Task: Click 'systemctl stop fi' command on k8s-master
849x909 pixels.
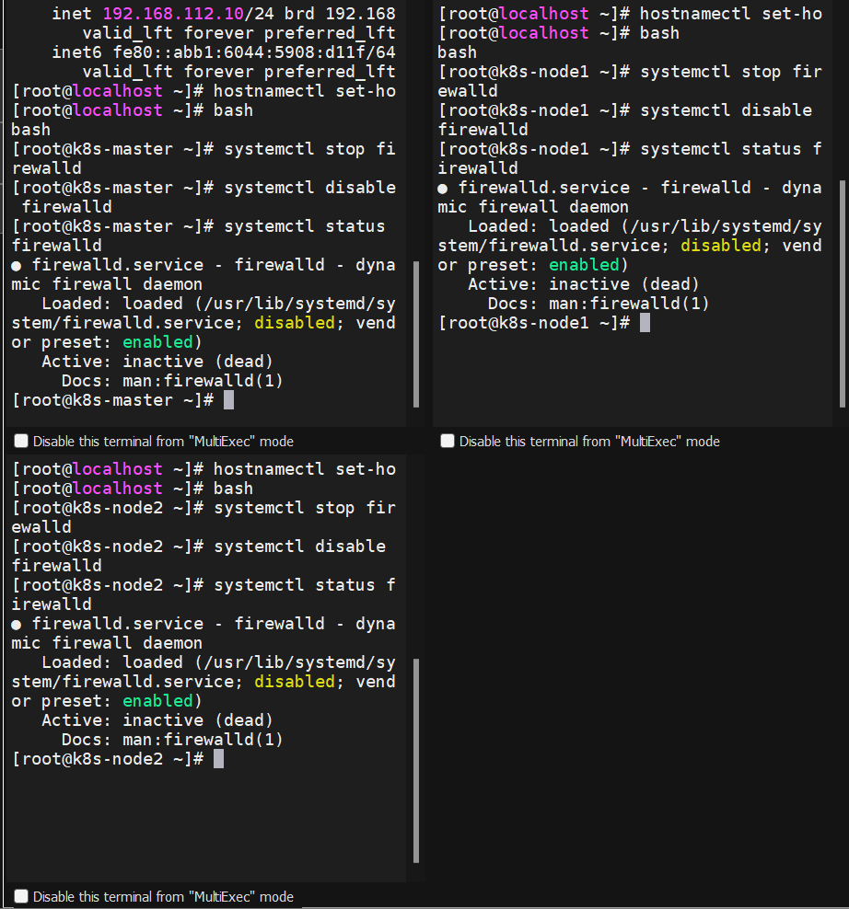Action: 310,149
